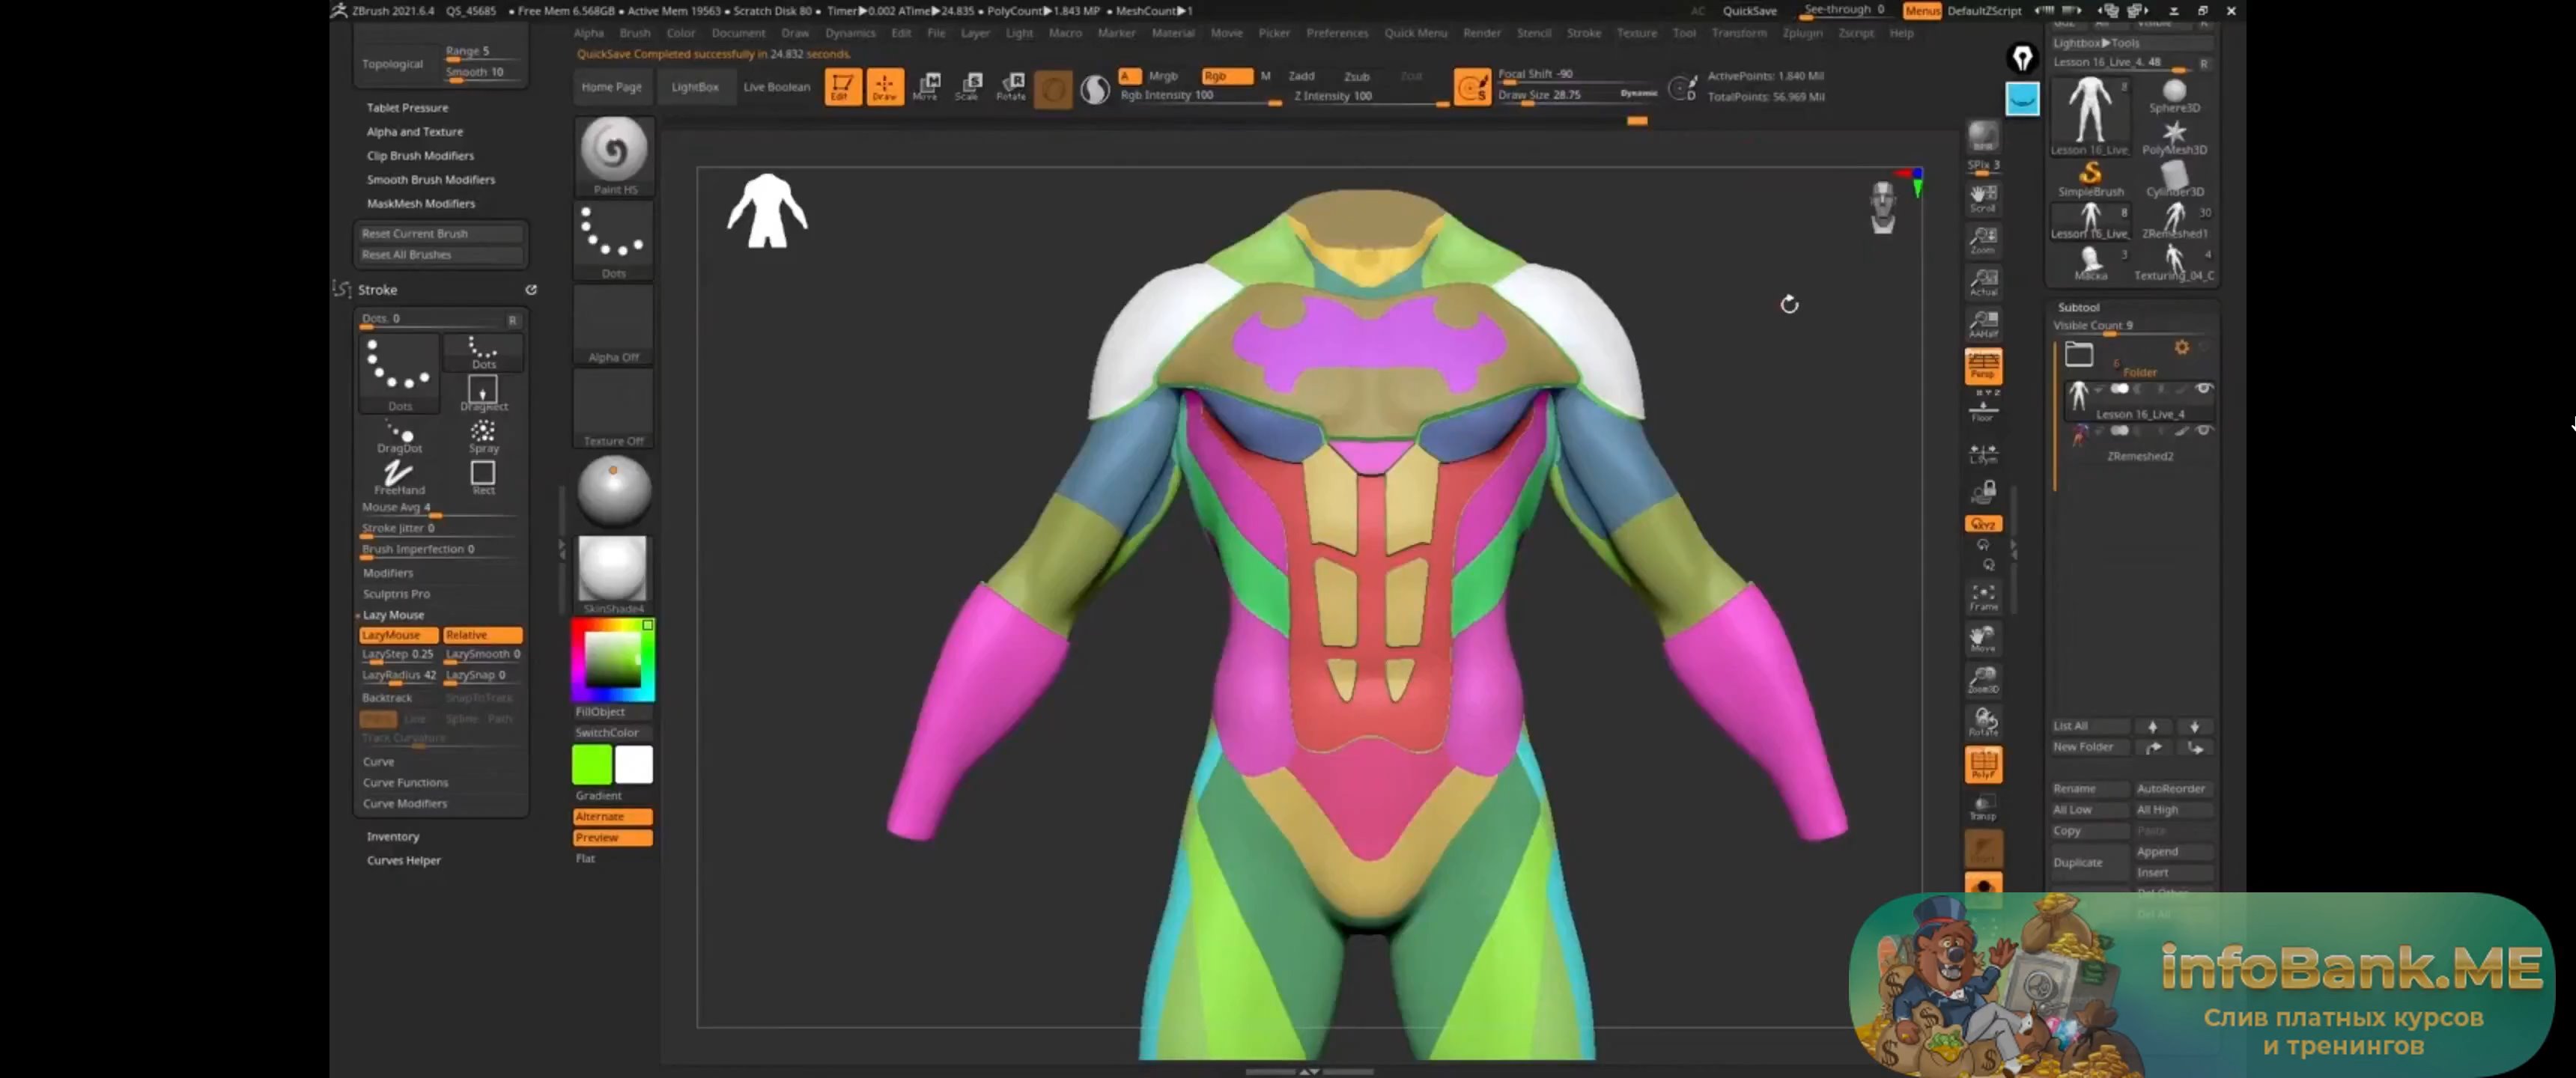Collapse the Lazy Mouse section
The height and width of the screenshot is (1078, 2576).
(x=393, y=615)
